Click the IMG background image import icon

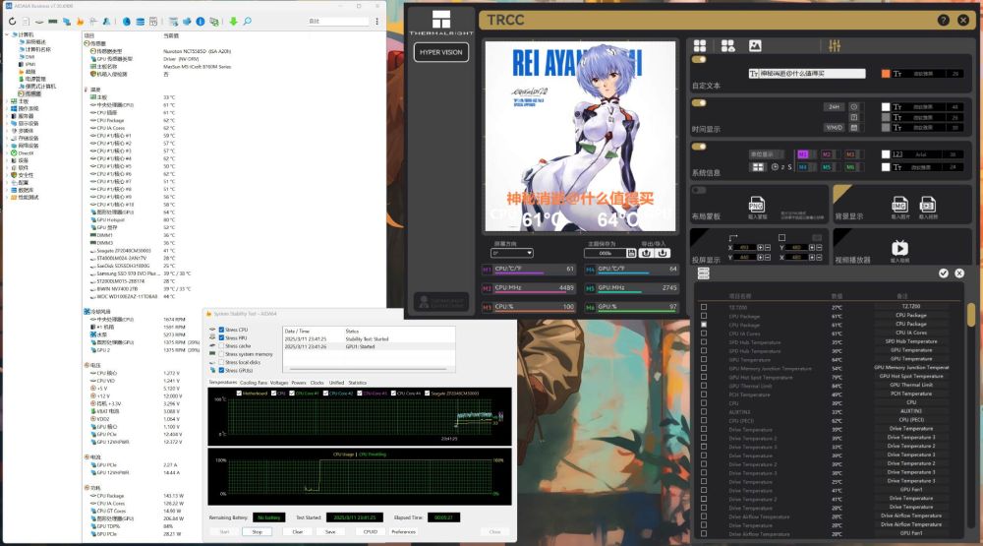pos(899,204)
